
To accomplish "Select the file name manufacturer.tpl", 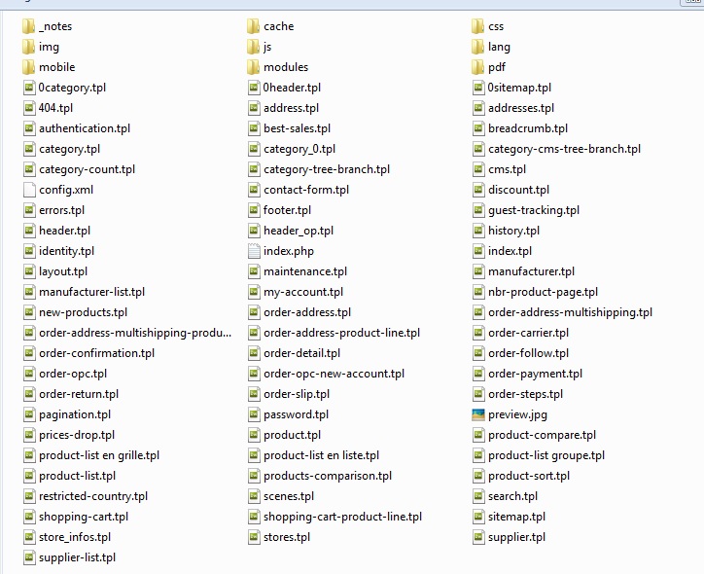I will (531, 271).
